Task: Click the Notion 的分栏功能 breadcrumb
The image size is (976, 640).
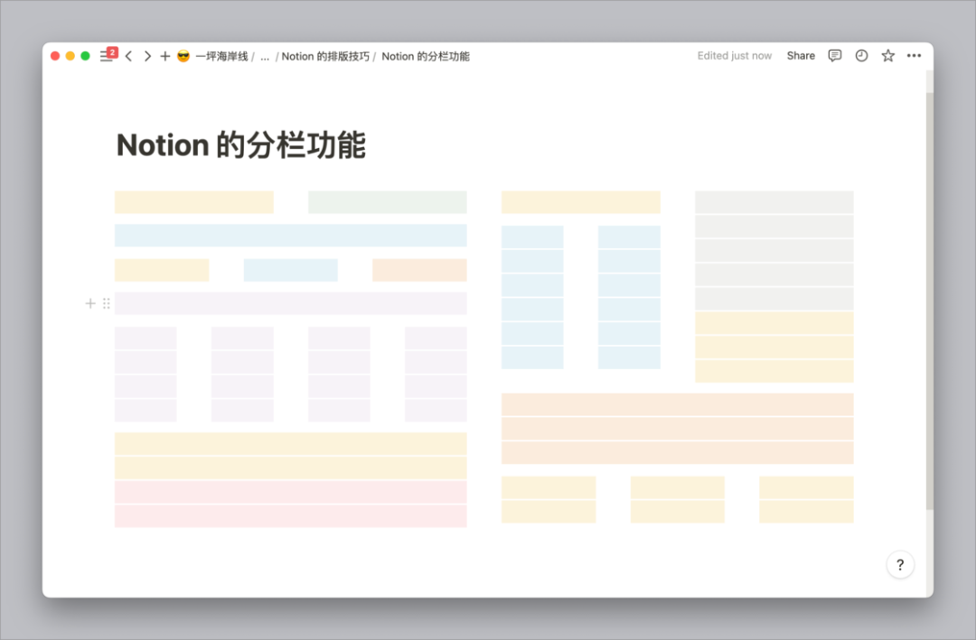Action: 426,55
